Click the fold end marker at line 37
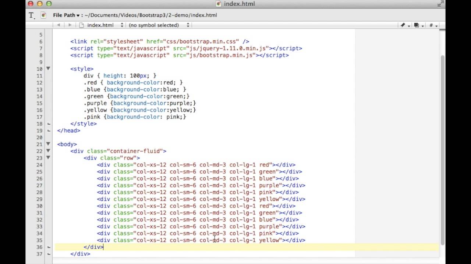This screenshot has width=471, height=264. click(x=49, y=254)
